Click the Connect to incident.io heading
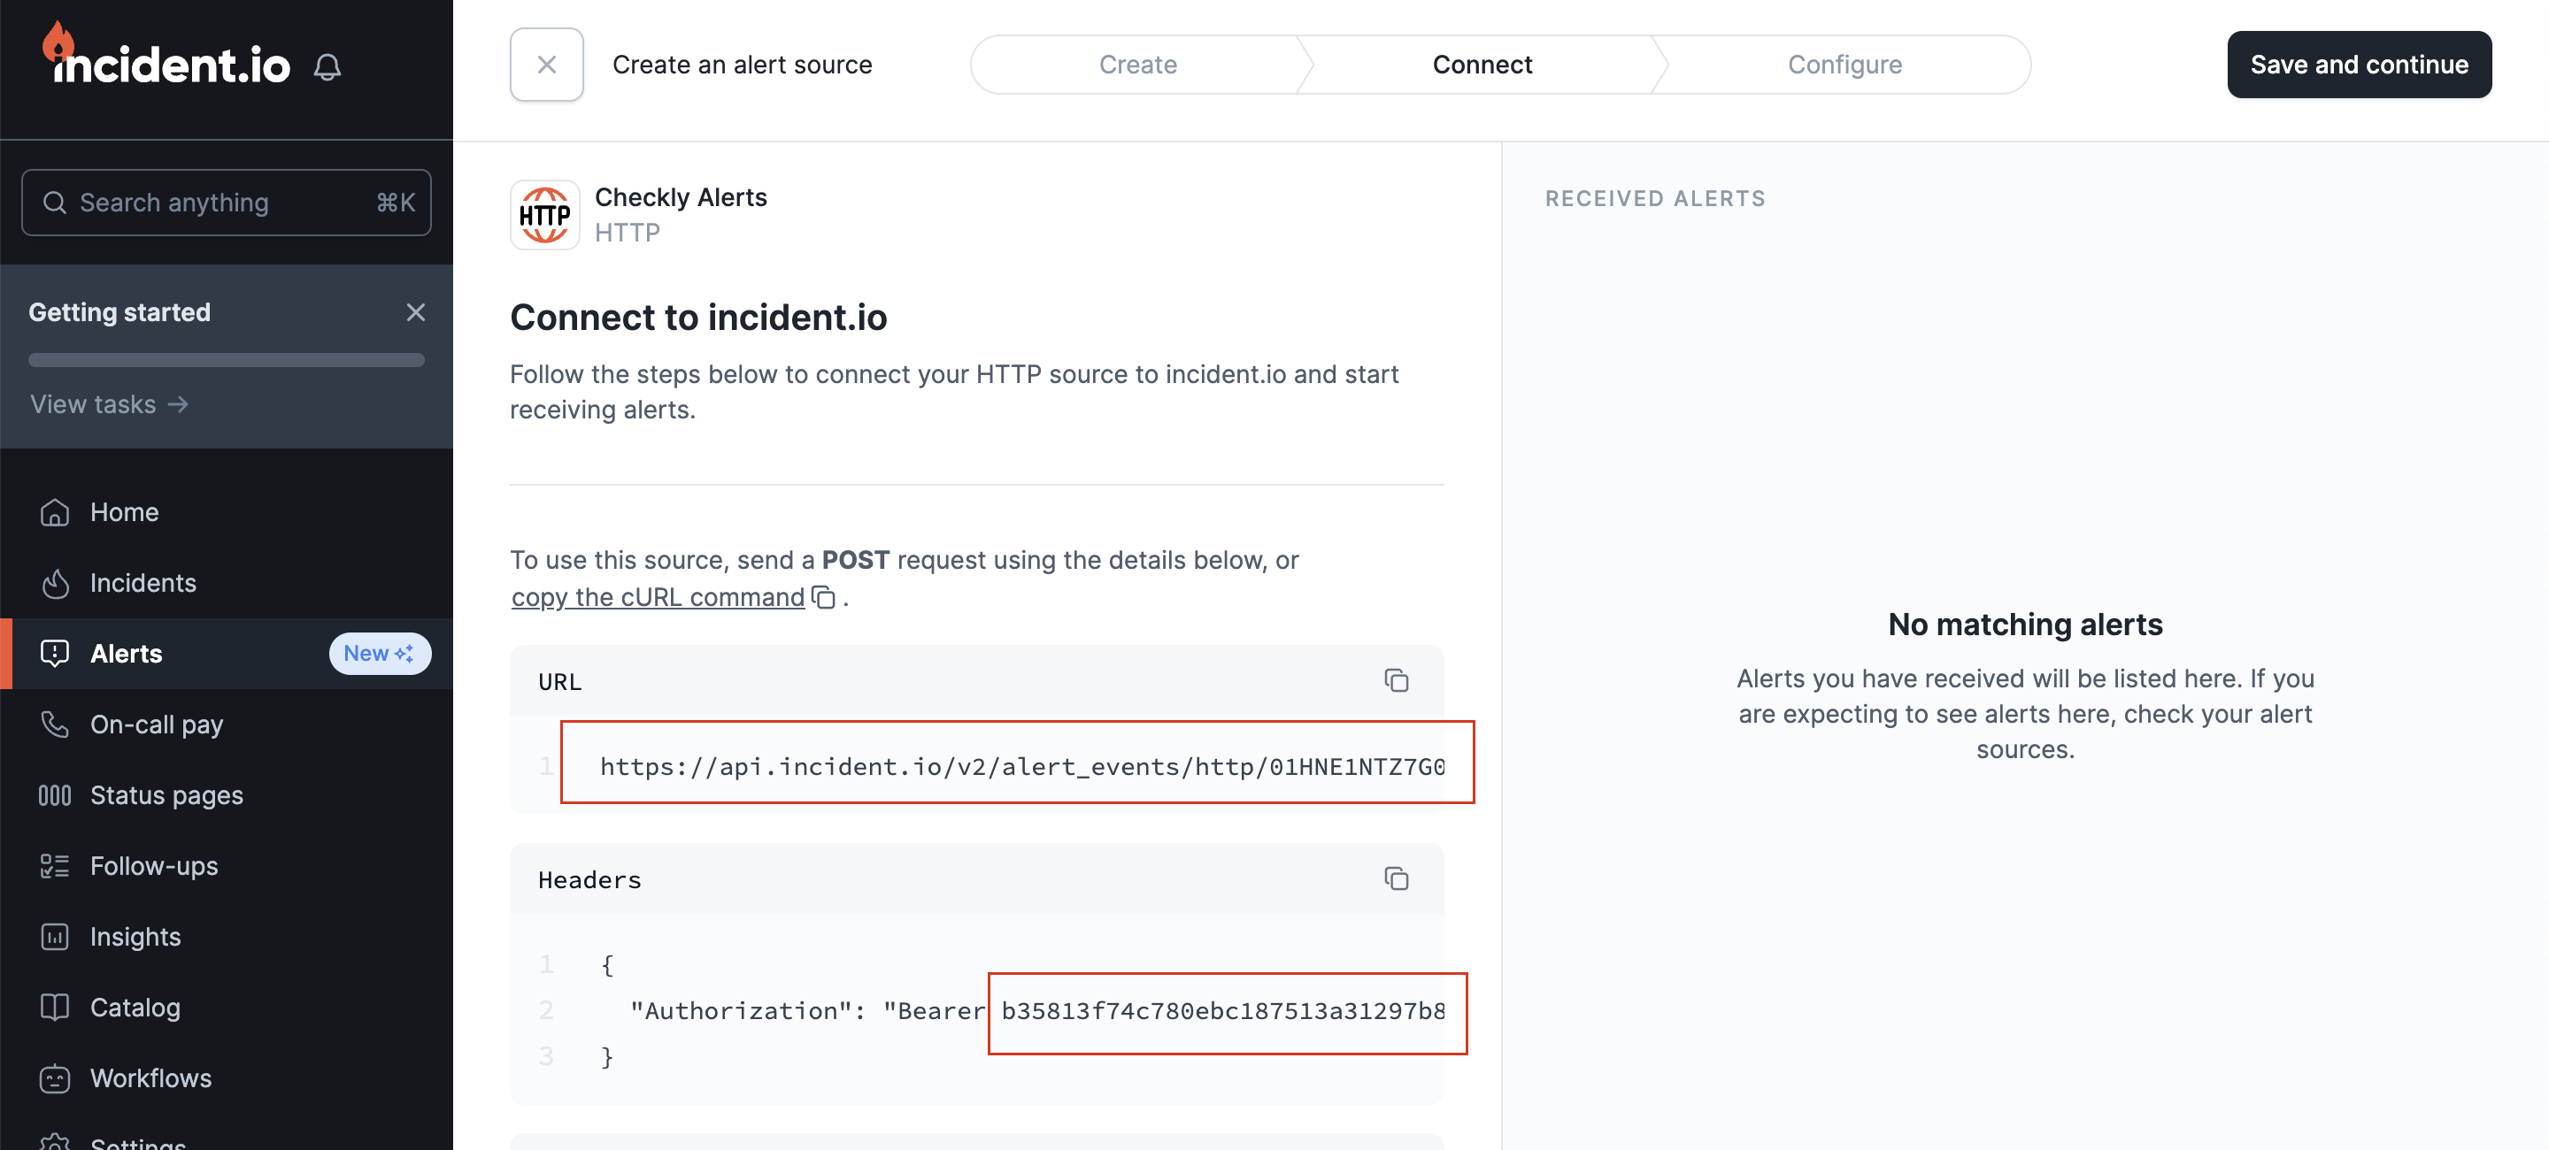 coord(697,318)
